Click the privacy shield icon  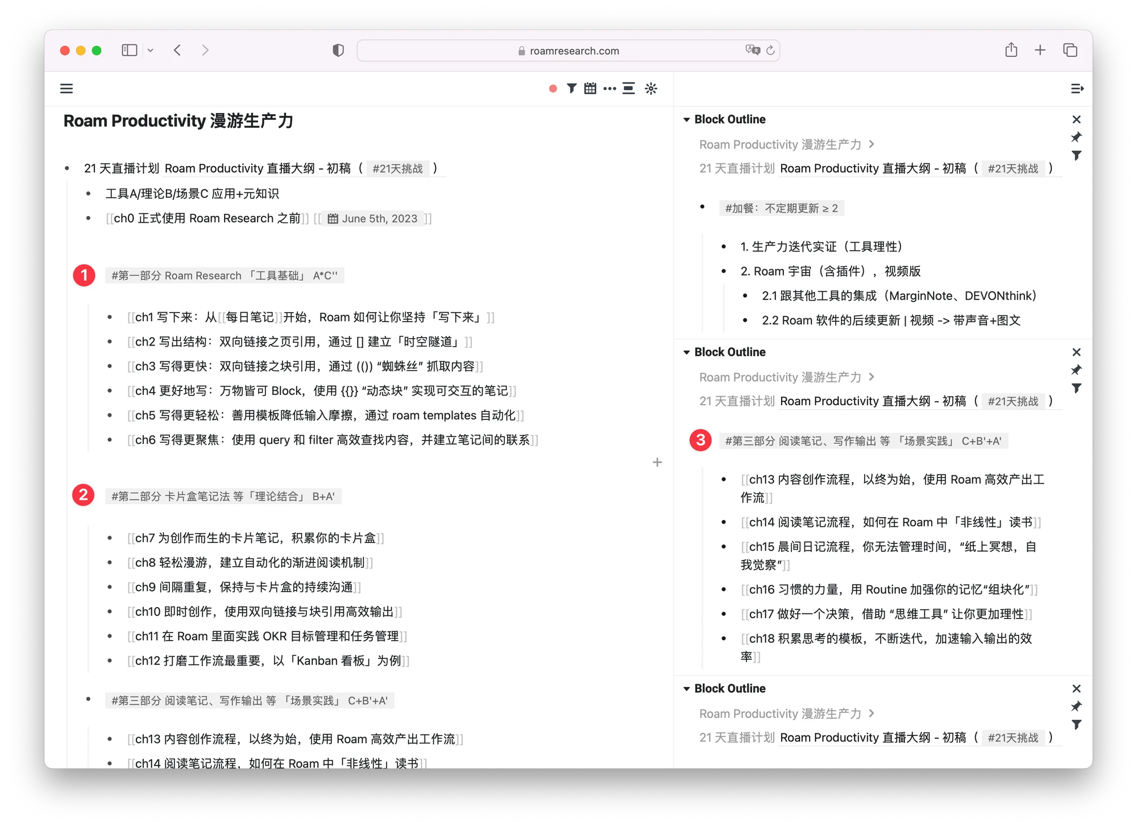point(338,50)
